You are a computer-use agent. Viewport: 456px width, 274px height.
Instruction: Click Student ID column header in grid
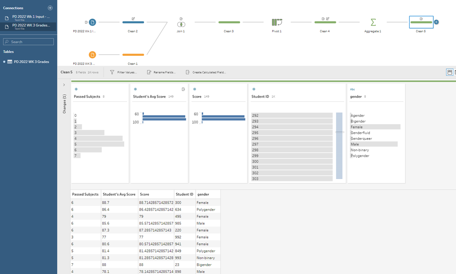[184, 194]
